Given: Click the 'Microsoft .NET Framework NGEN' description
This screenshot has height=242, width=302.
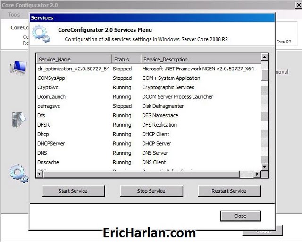Looking at the screenshot, I should point(198,69).
